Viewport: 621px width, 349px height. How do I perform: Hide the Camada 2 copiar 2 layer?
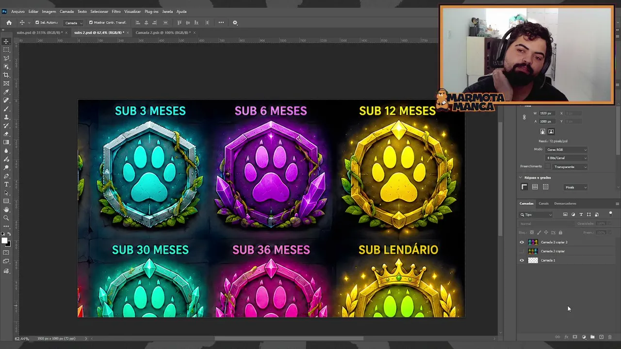click(522, 242)
